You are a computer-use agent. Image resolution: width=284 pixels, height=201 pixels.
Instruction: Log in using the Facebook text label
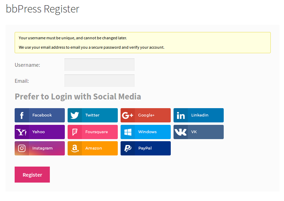tap(42, 115)
